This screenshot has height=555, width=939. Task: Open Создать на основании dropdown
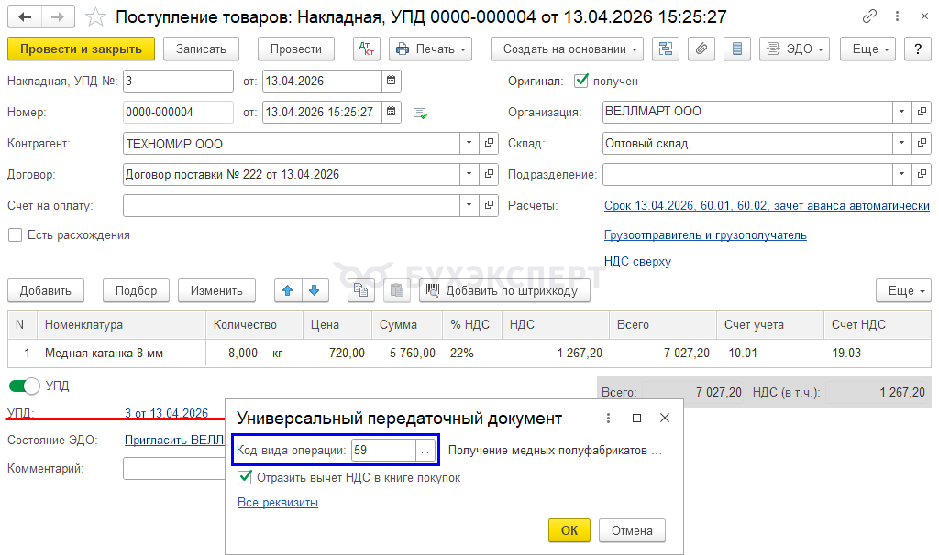[567, 49]
